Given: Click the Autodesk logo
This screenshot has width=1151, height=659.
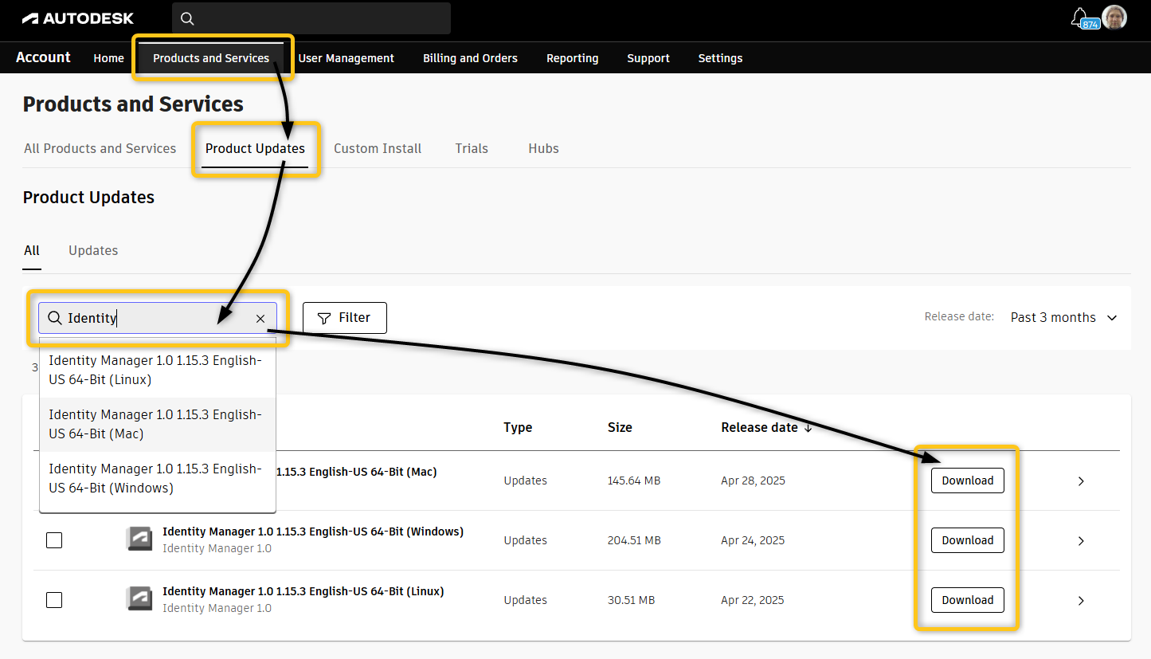Looking at the screenshot, I should [x=77, y=18].
